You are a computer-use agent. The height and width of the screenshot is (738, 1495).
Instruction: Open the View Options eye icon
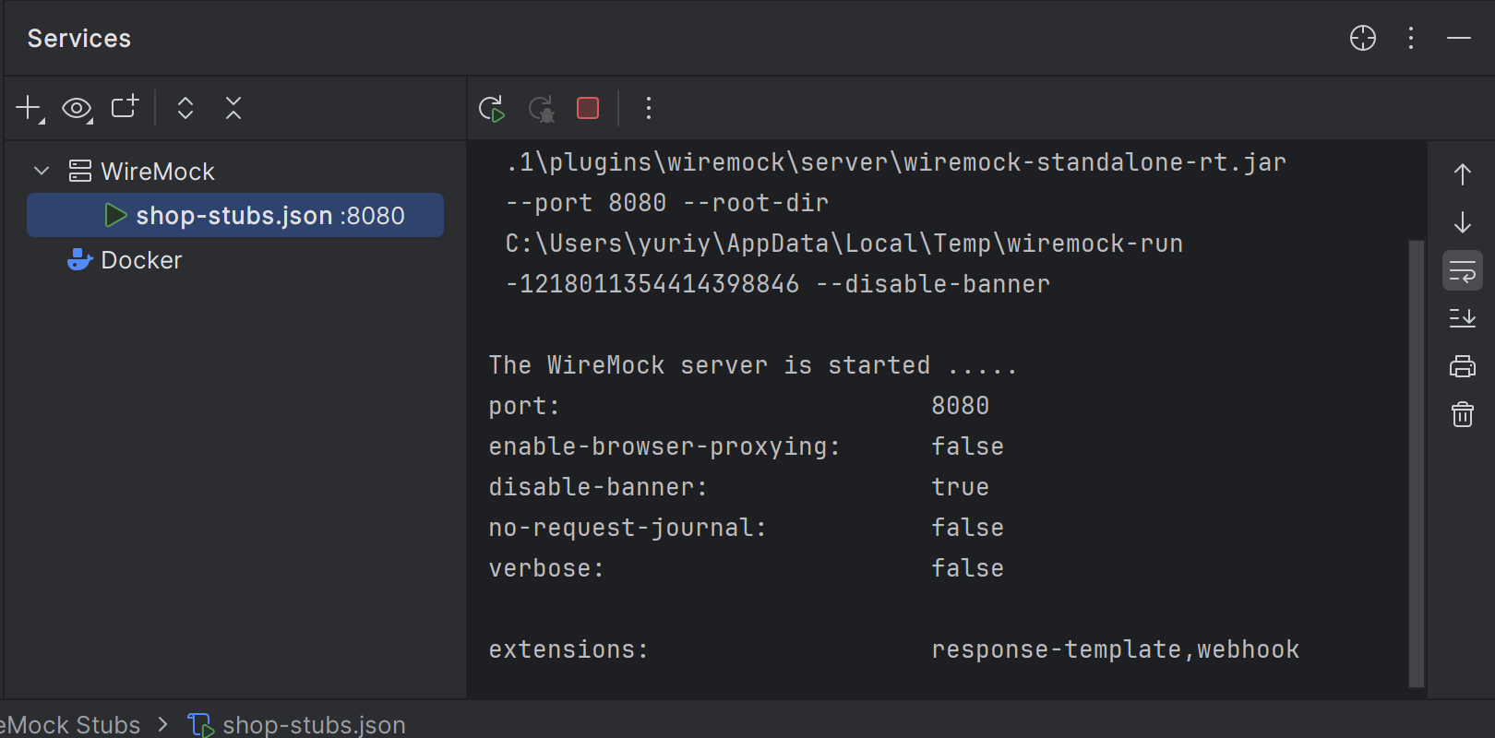click(77, 109)
